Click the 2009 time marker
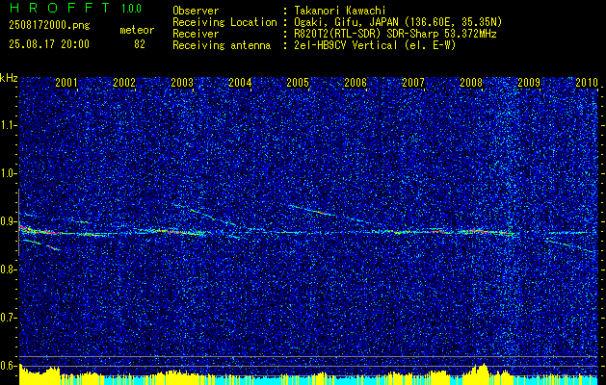Screen dimensions: 606x385 click(529, 82)
